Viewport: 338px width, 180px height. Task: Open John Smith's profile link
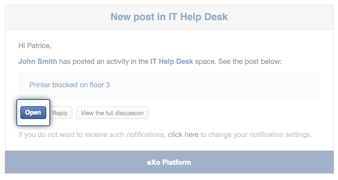[x=38, y=61]
